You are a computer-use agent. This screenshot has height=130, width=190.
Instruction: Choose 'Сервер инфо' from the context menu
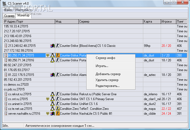point(111,58)
